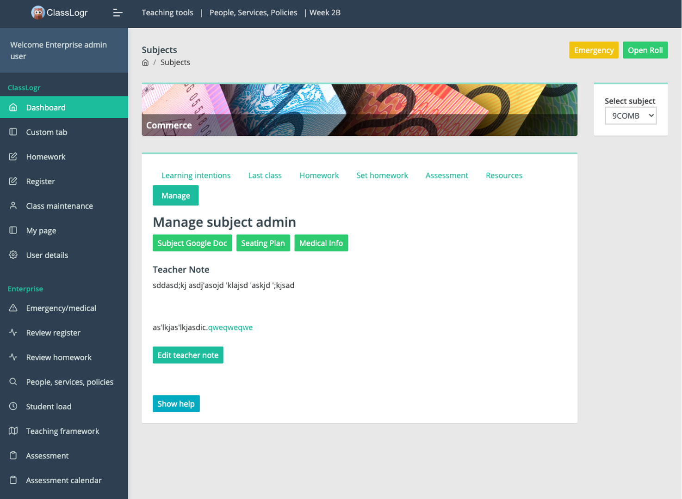Open the Select subject dropdown

tap(630, 116)
